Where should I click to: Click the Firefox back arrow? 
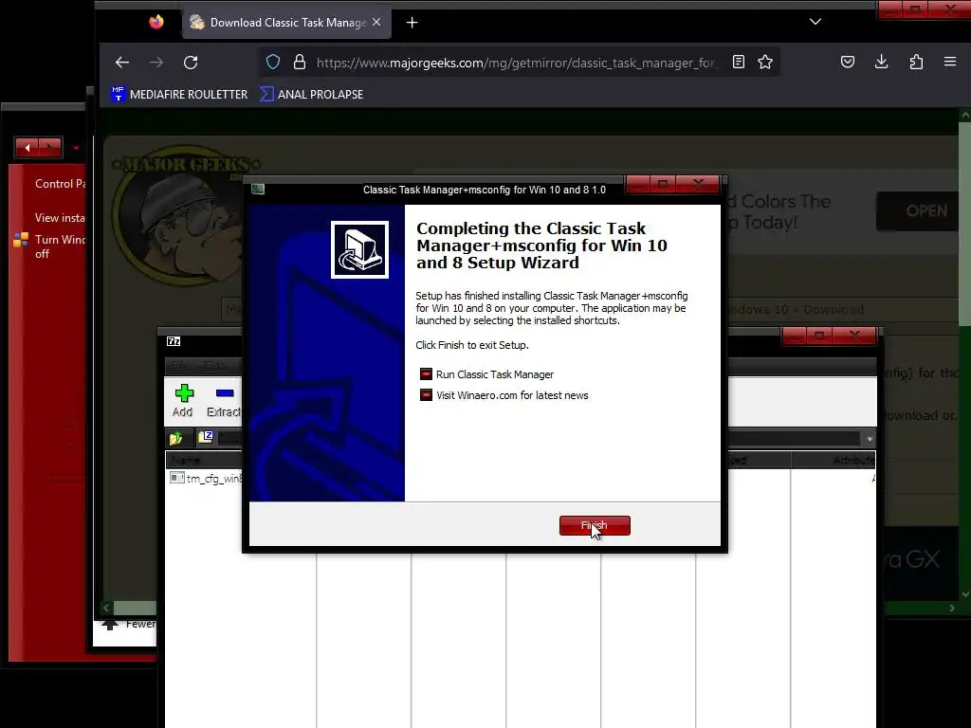(122, 62)
